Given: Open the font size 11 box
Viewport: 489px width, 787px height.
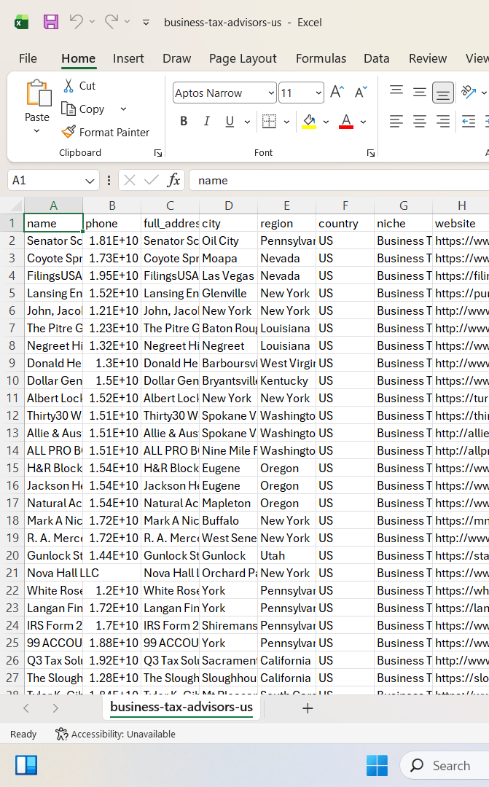Looking at the screenshot, I should coord(301,93).
